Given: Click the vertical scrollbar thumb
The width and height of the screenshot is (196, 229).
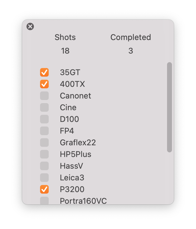Looking at the screenshot, I should tap(169, 107).
